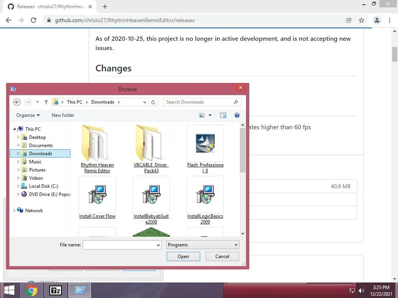398x298 pixels.
Task: Expand the Network tree node arrow
Action: (x=14, y=211)
